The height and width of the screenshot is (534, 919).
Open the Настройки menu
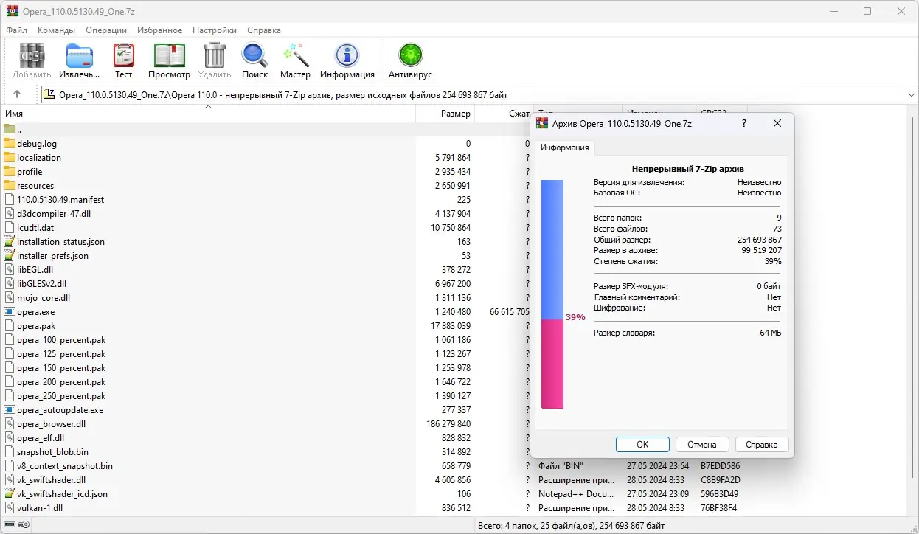click(x=214, y=30)
